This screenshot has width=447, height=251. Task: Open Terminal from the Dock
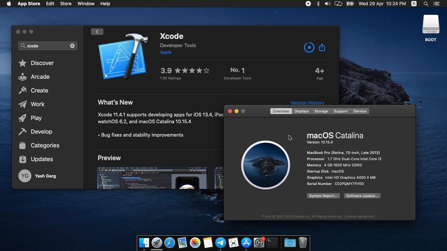[x=272, y=243]
